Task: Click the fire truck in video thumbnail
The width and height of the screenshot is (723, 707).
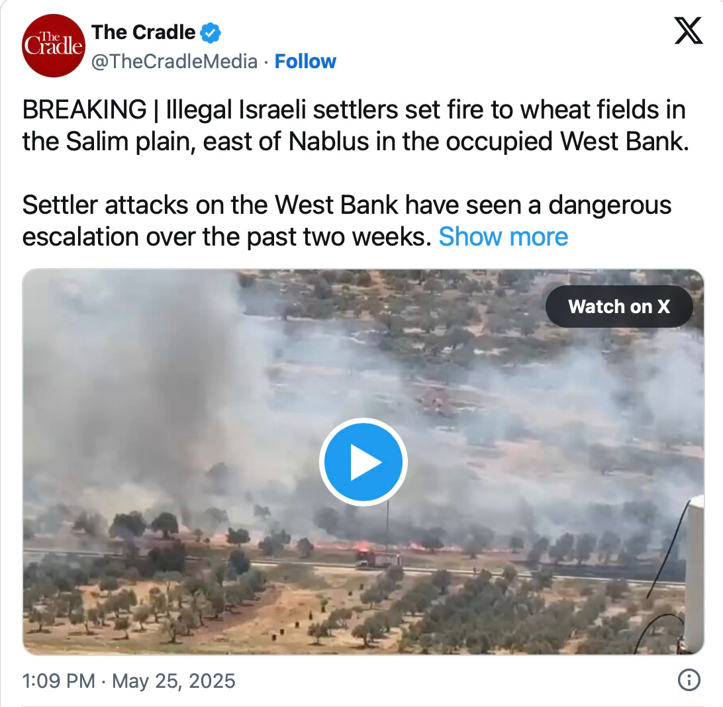Action: [378, 559]
